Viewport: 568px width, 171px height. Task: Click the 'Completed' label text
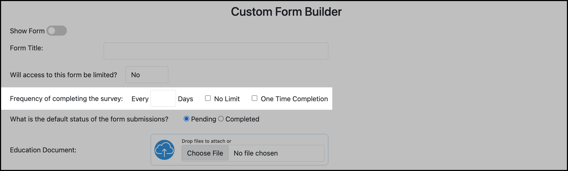242,119
